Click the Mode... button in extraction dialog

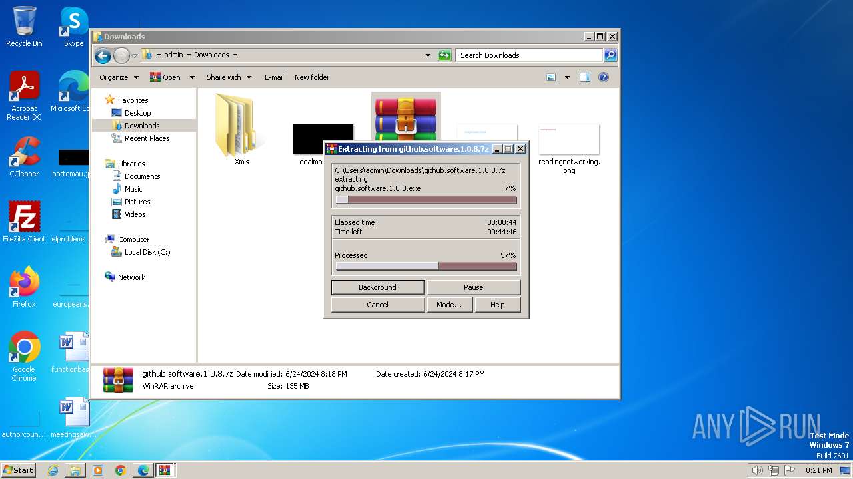coord(449,305)
